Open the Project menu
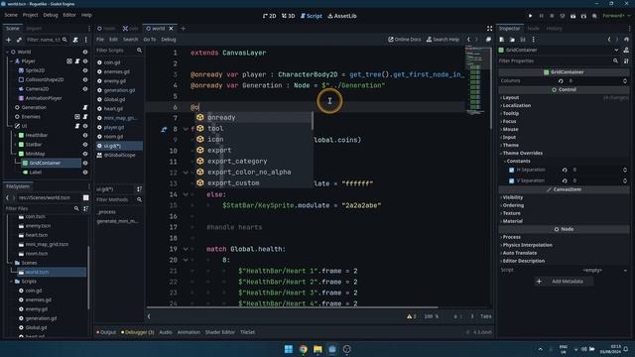Screen dimensions: 635x357 pos(30,15)
